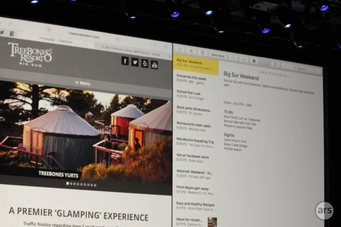The width and height of the screenshot is (341, 227).
Task: Click the pinned Twitter tab icon
Action: click(2, 32)
